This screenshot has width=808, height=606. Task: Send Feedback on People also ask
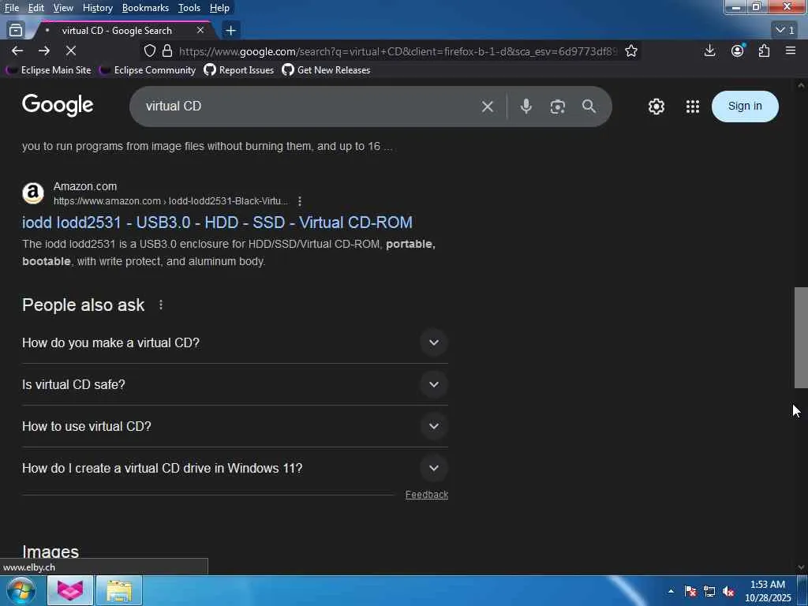427,495
